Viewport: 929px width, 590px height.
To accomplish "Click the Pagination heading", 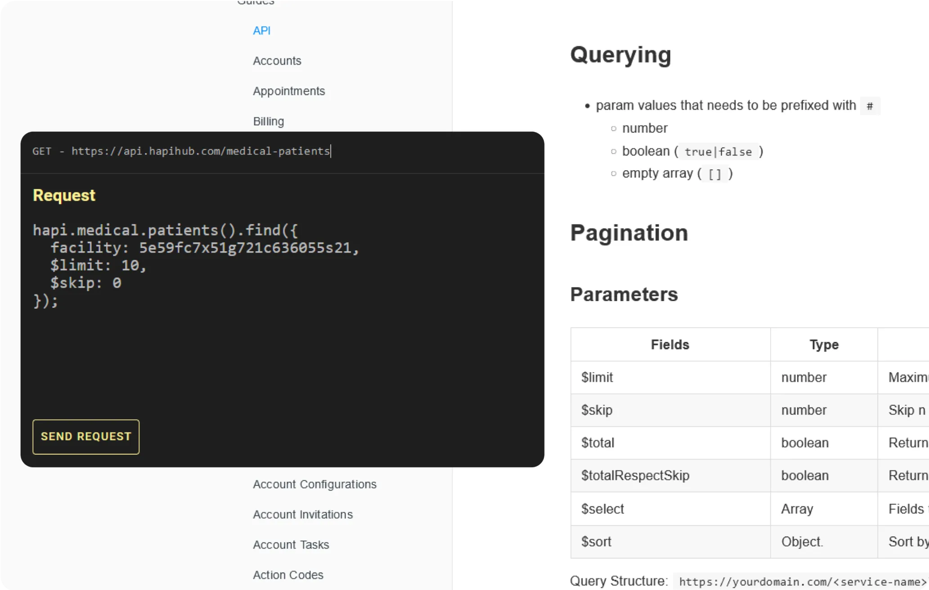I will (628, 233).
